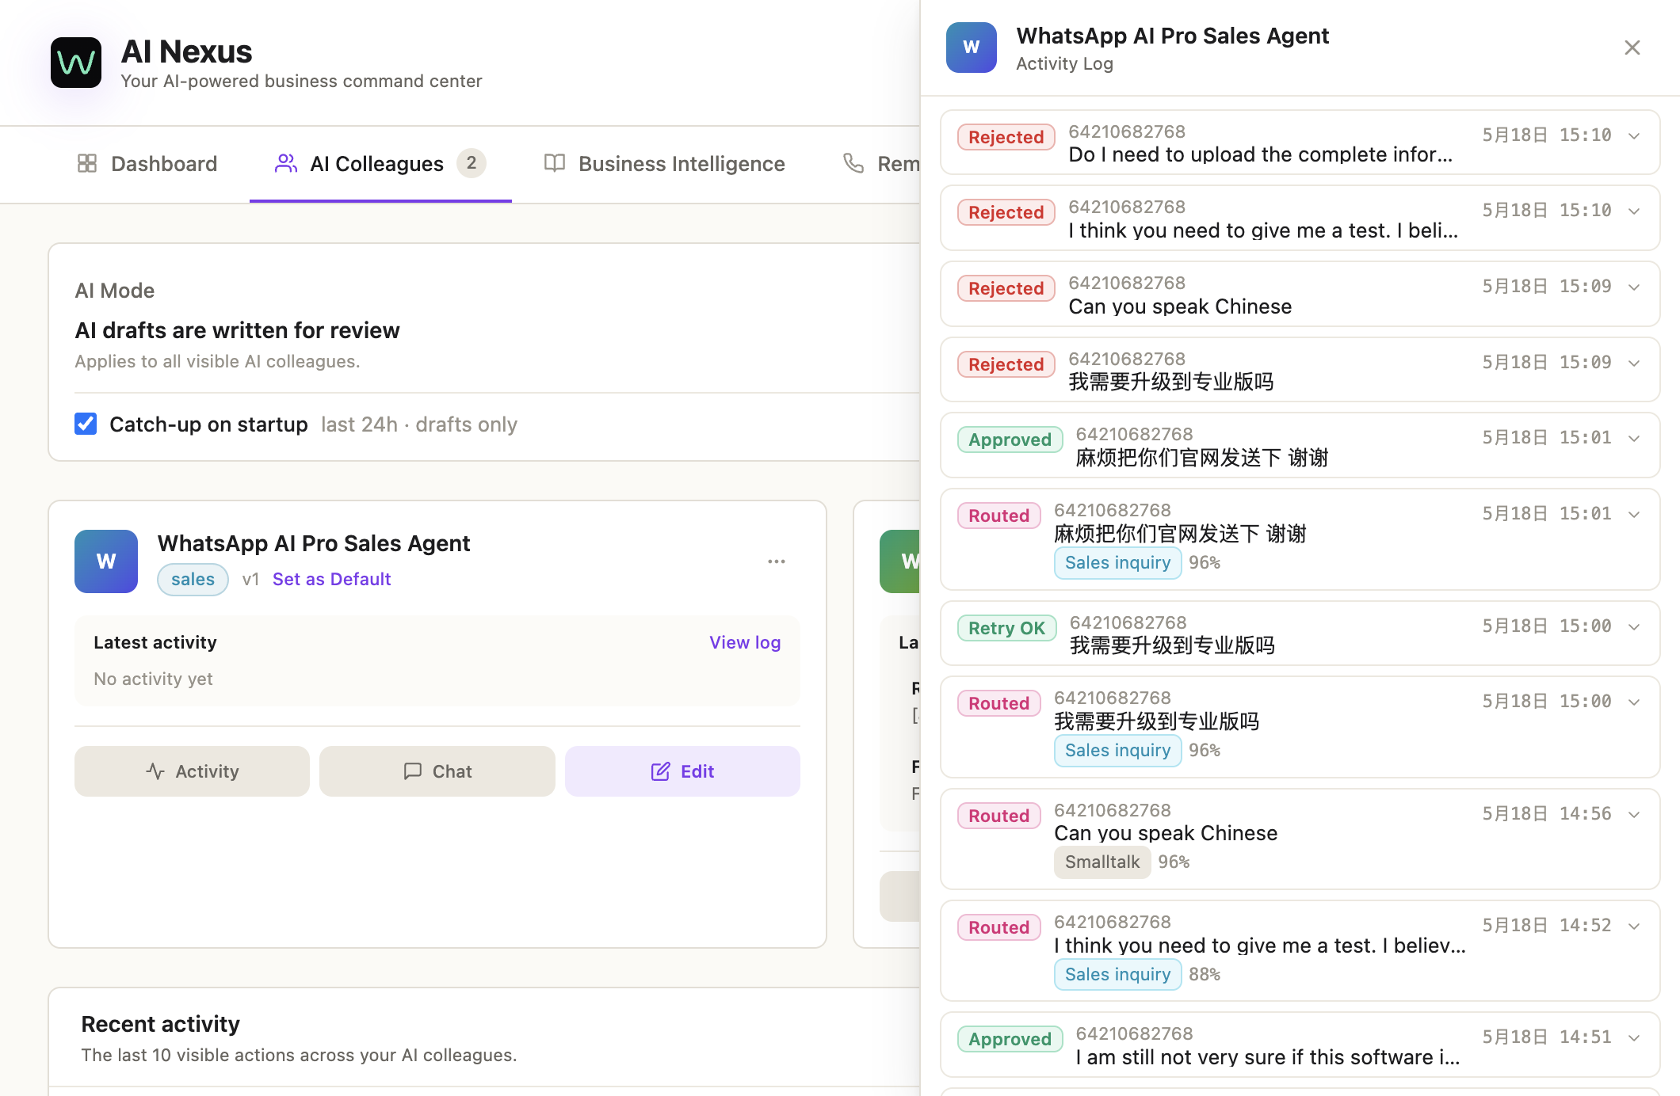Click the AI Colleagues people icon

coord(285,163)
